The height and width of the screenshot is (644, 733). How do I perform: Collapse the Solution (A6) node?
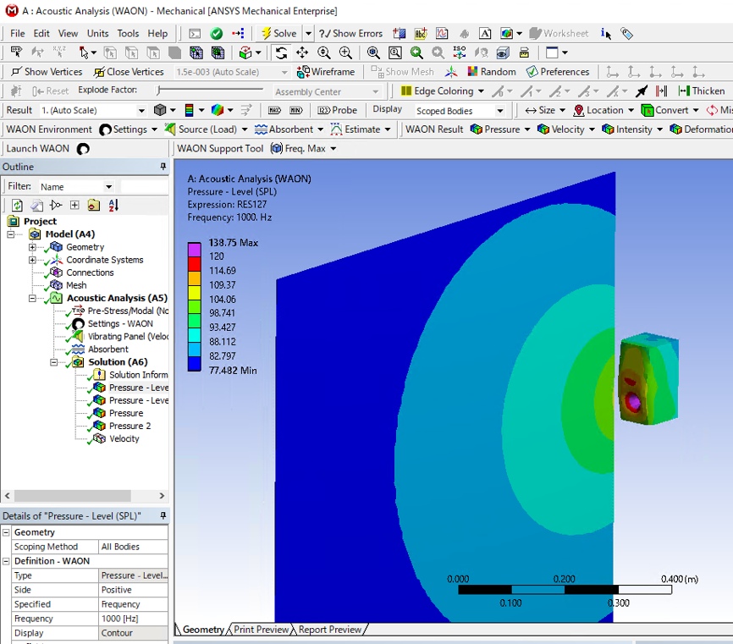54,362
